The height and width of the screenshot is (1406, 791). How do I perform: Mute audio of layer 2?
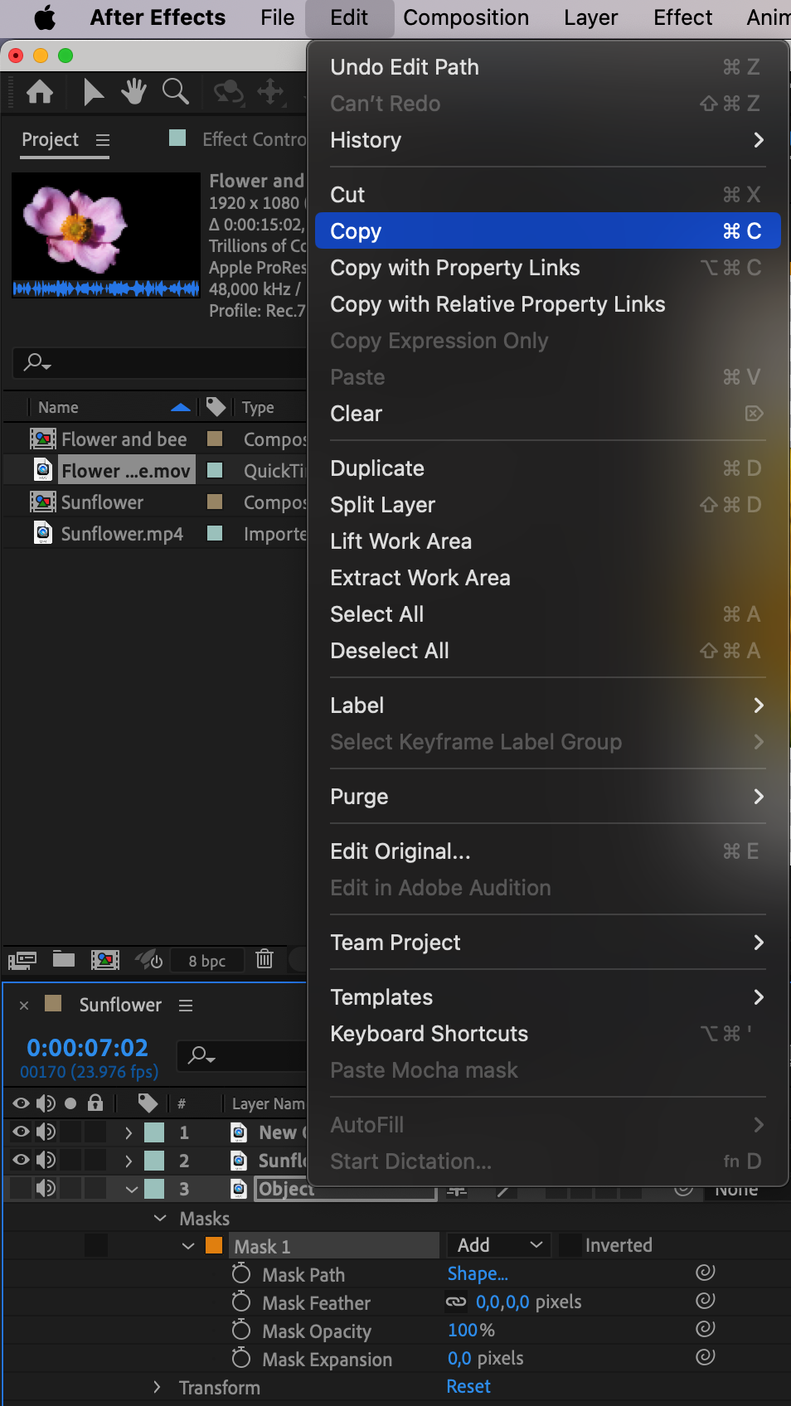pyautogui.click(x=46, y=1160)
